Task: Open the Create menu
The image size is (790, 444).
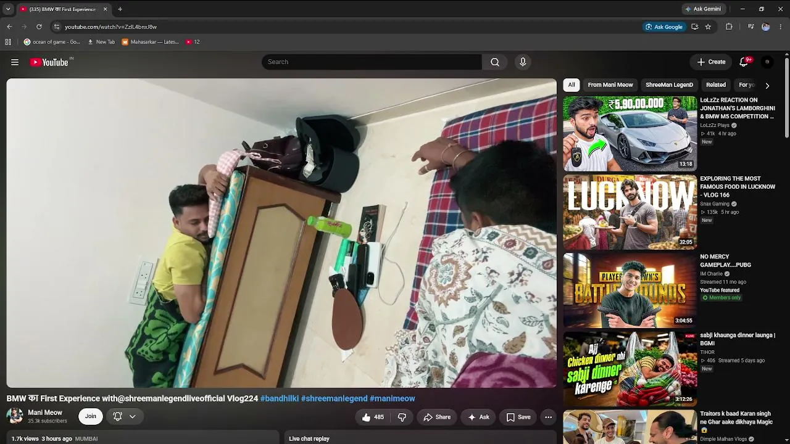Action: (711, 62)
